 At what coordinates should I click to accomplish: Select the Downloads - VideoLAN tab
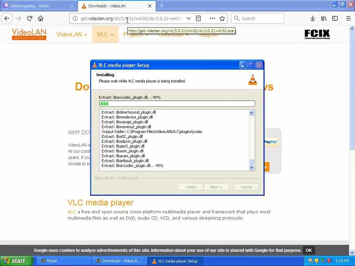(x=116, y=6)
